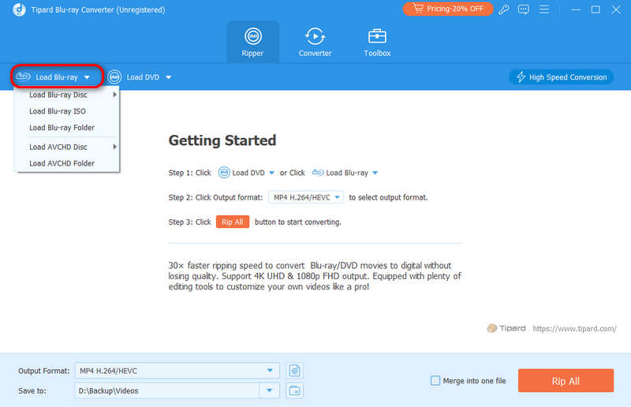Click the large Rip All button
This screenshot has width=631, height=407.
point(566,380)
